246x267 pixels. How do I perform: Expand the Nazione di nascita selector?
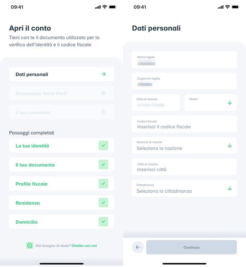point(184,145)
